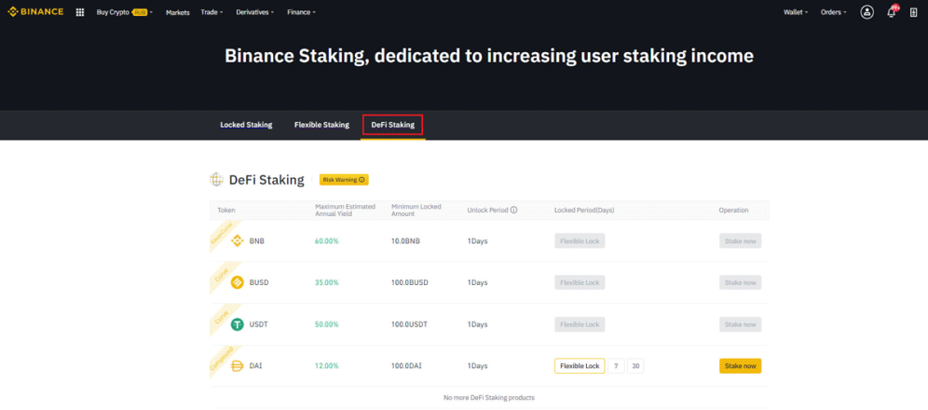The height and width of the screenshot is (410, 928).
Task: Click the 12.00% yield for DAI
Action: tap(327, 365)
